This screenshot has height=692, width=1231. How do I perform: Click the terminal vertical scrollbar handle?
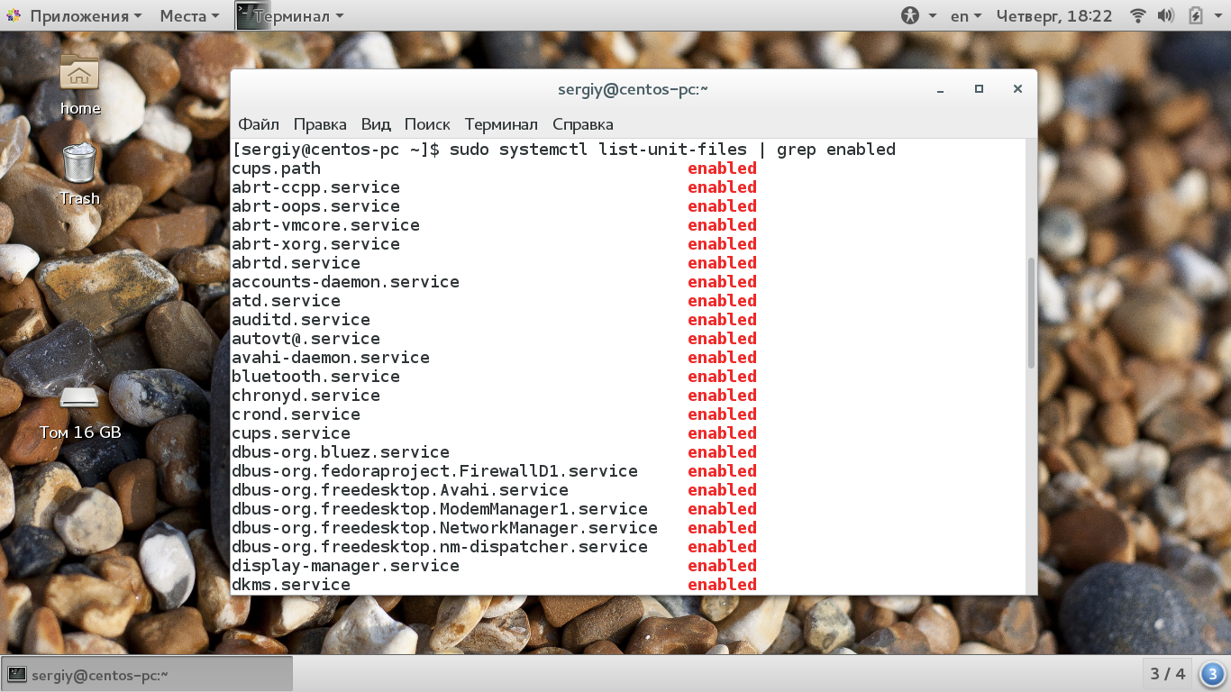pos(1031,314)
